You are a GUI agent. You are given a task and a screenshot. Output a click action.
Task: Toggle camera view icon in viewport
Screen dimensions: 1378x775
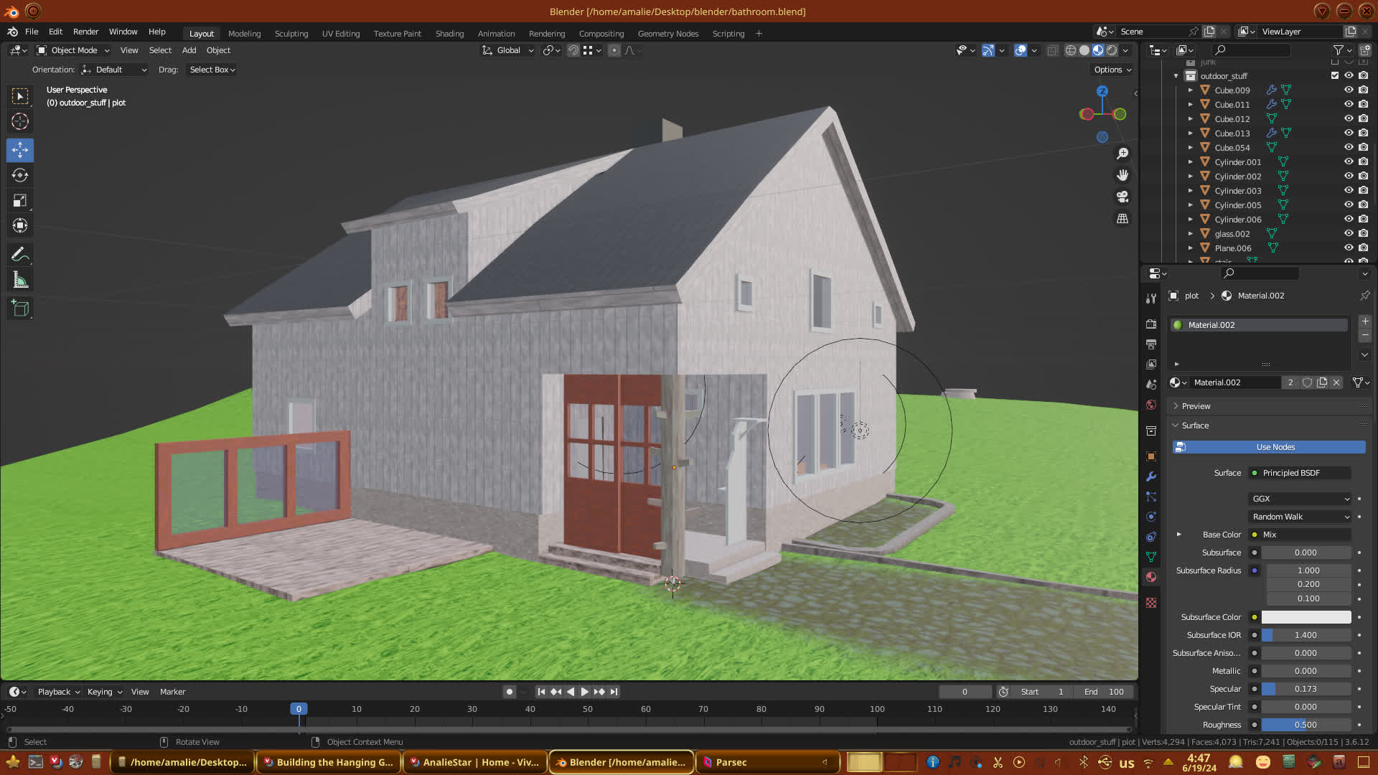point(1122,197)
